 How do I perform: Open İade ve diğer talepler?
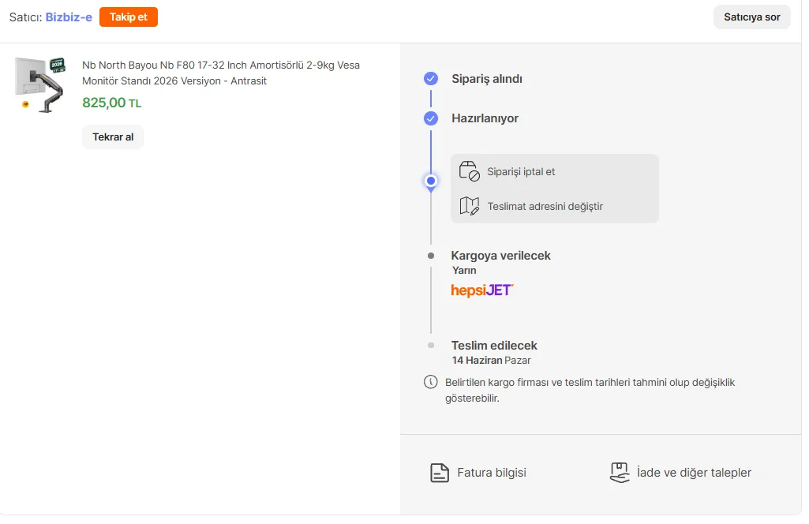pos(694,473)
